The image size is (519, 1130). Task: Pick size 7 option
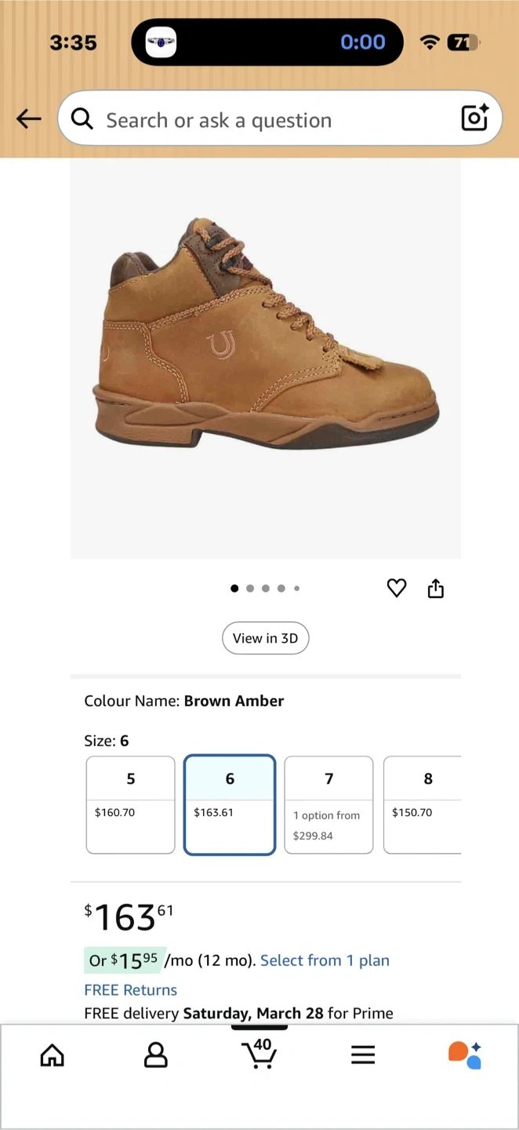click(328, 804)
